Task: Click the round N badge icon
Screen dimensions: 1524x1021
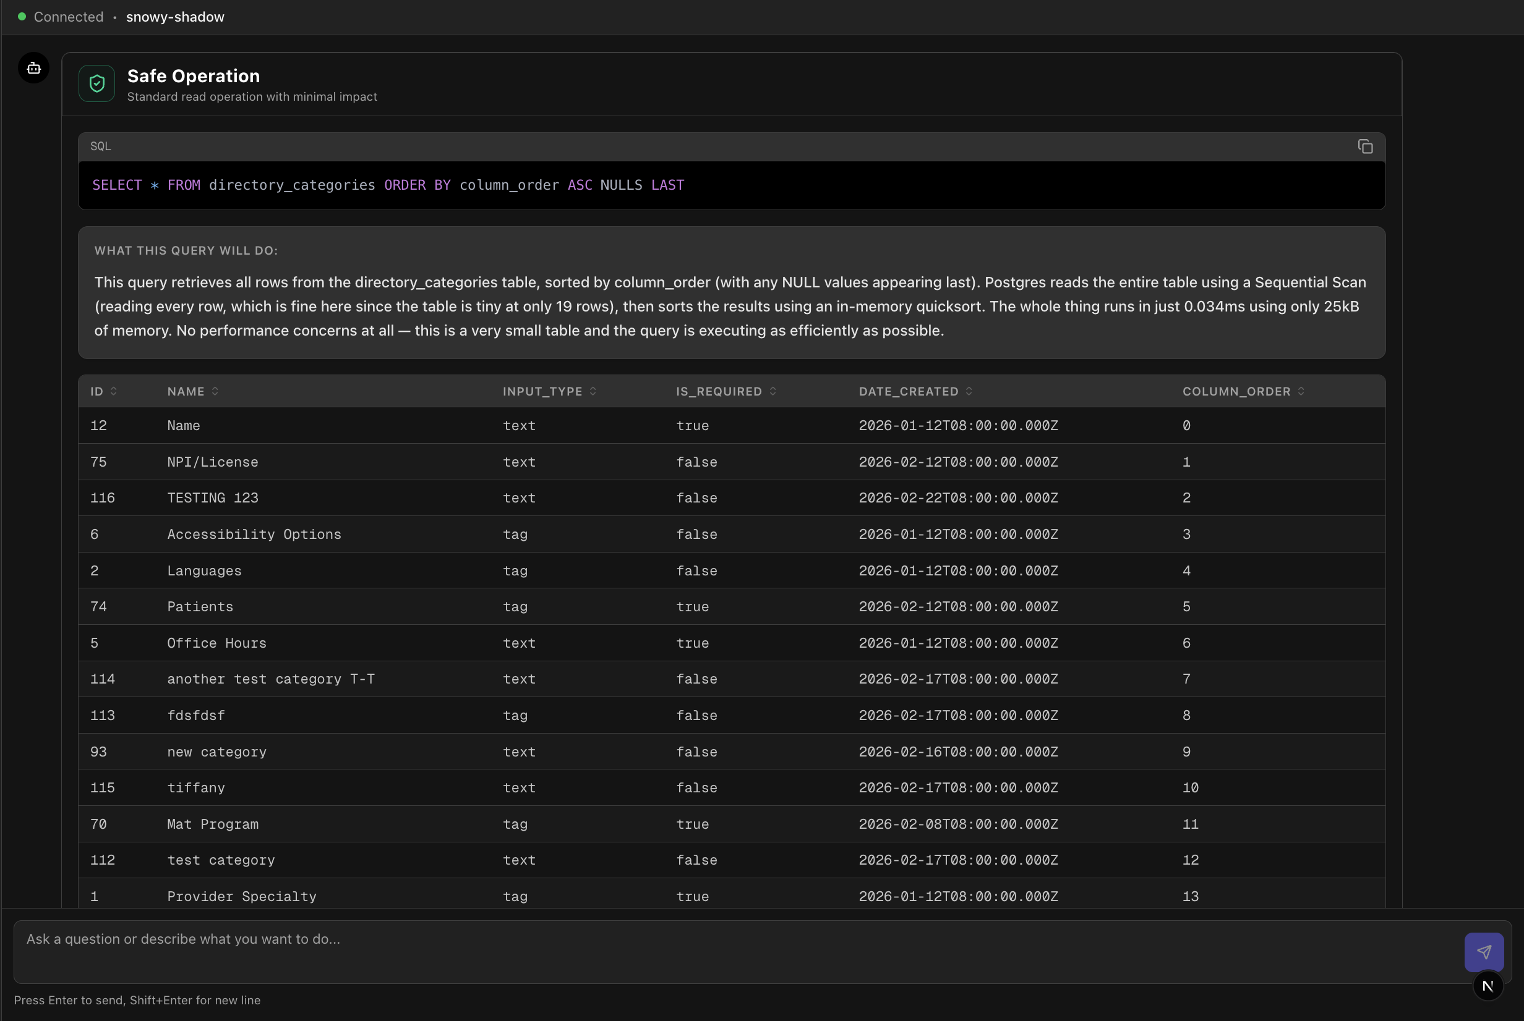Action: [1488, 986]
